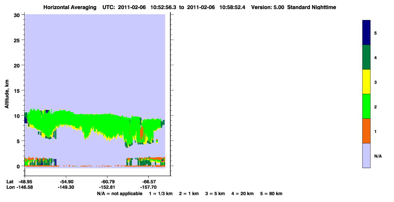Viewport: 394px width, 202px height.
Task: Click 'Standard Nighttime' text in title
Action: 312,7
